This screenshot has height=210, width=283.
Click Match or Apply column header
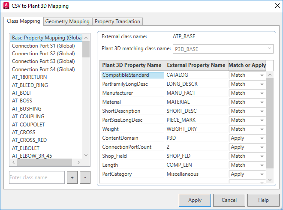coord(247,65)
